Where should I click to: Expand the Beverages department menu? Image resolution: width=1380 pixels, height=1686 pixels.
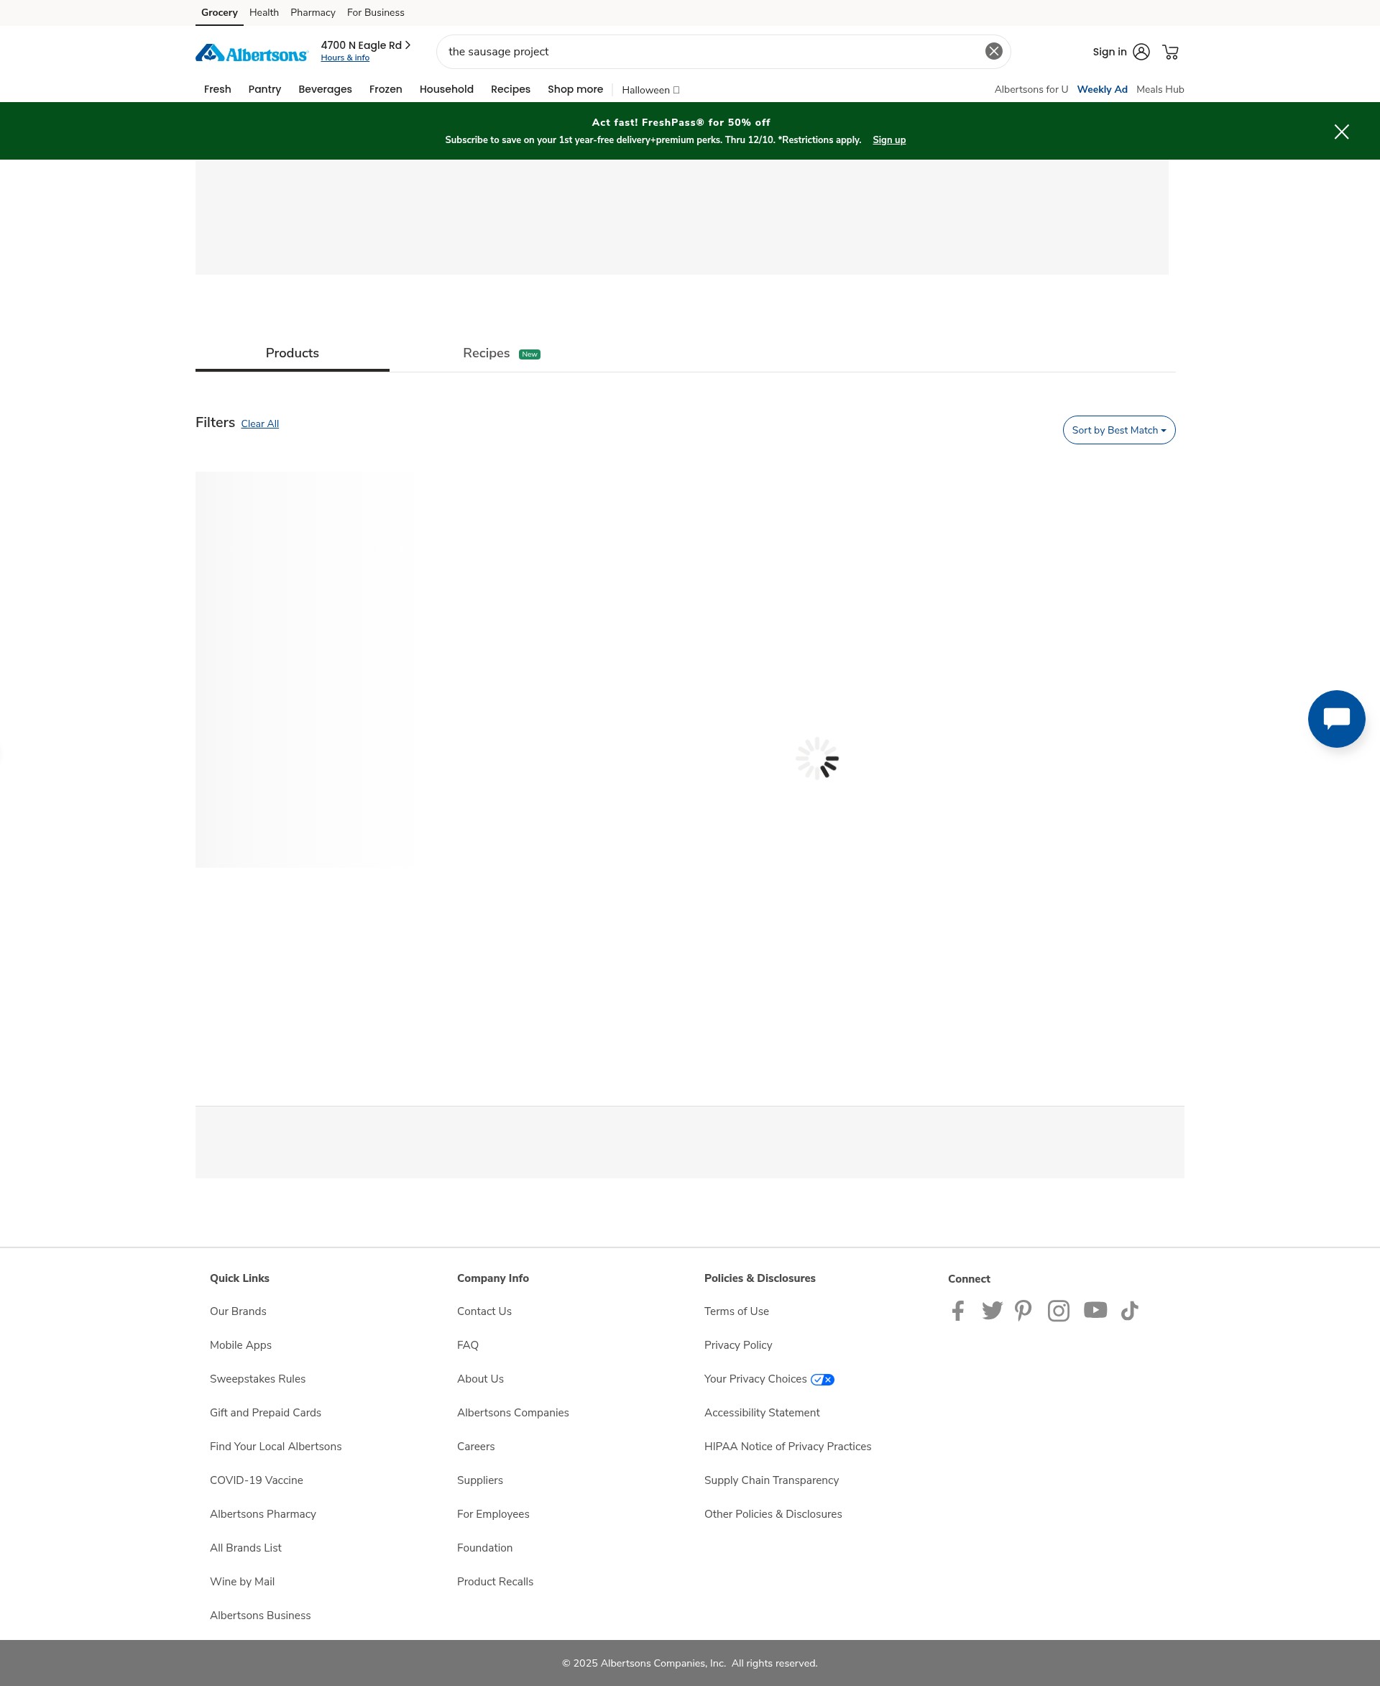tap(325, 89)
